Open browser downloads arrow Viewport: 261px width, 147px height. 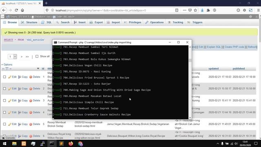(x=202, y=10)
